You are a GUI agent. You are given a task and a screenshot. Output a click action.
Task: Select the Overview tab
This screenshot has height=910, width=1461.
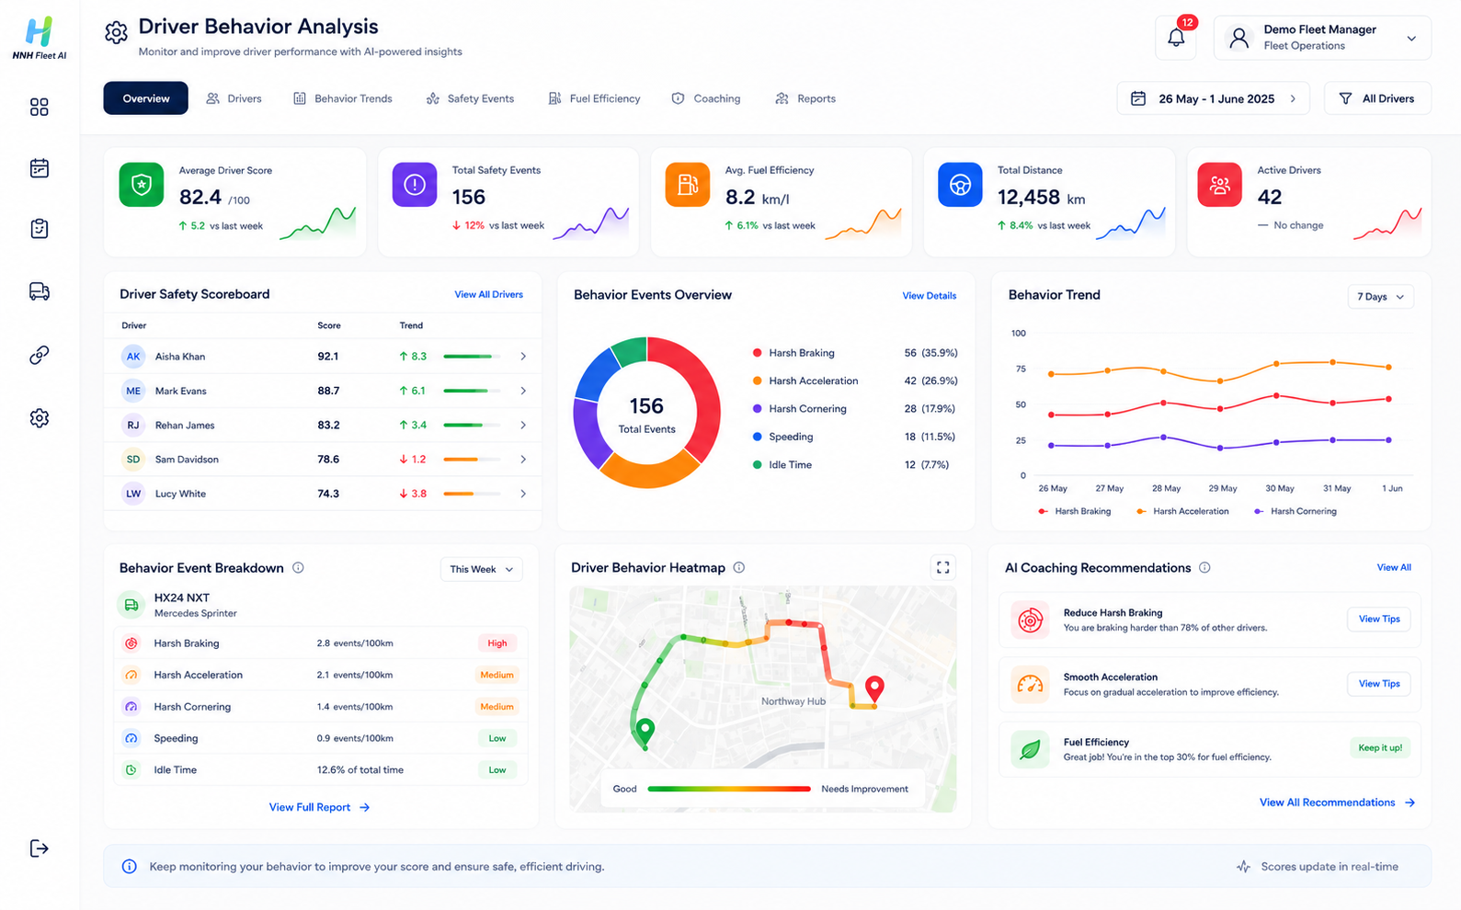(x=145, y=98)
